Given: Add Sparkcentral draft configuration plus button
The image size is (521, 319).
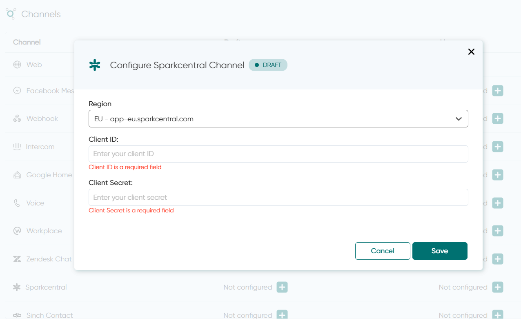Looking at the screenshot, I should (282, 287).
